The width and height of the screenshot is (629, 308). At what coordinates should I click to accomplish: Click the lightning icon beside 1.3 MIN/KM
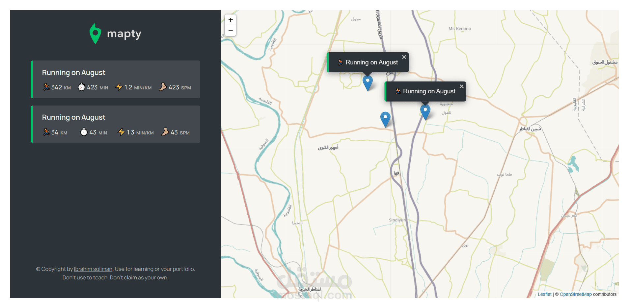121,132
